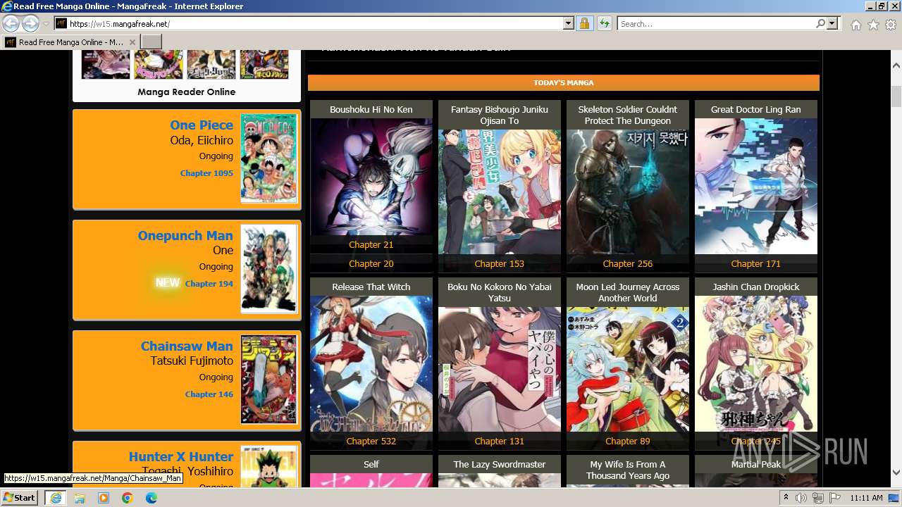Image resolution: width=902 pixels, height=507 pixels.
Task: Click the Boushoku Hi No Ken cover
Action: pyautogui.click(x=371, y=177)
